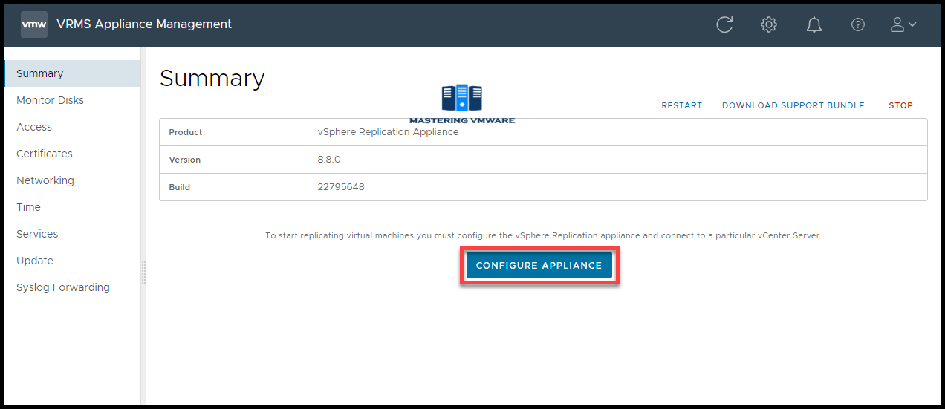Click the sidebar collapse handle

pos(143,272)
